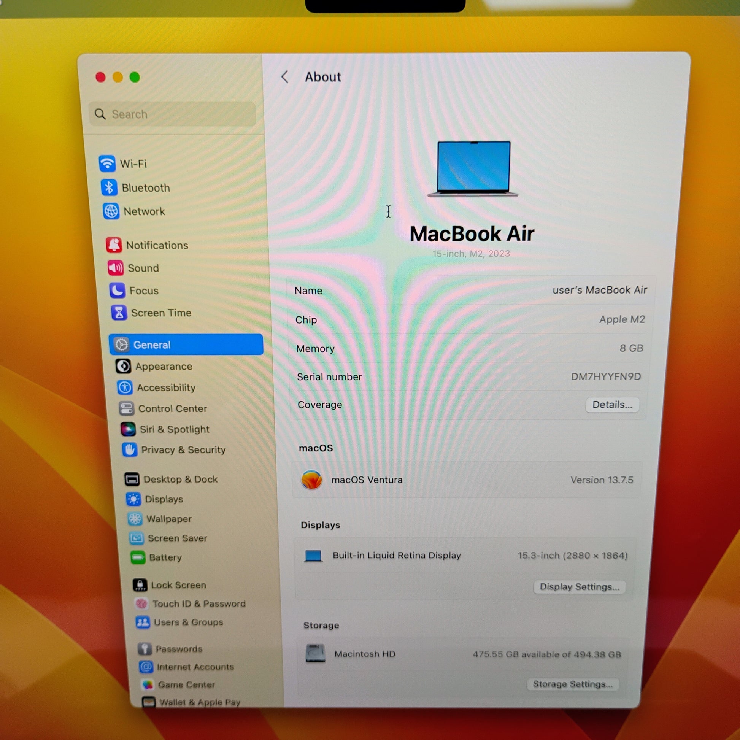
Task: Click the MacBook Air laptop image
Action: coord(473,169)
